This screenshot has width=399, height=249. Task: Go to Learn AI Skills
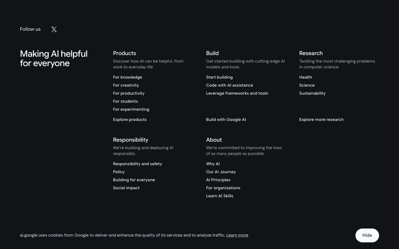[220, 196]
